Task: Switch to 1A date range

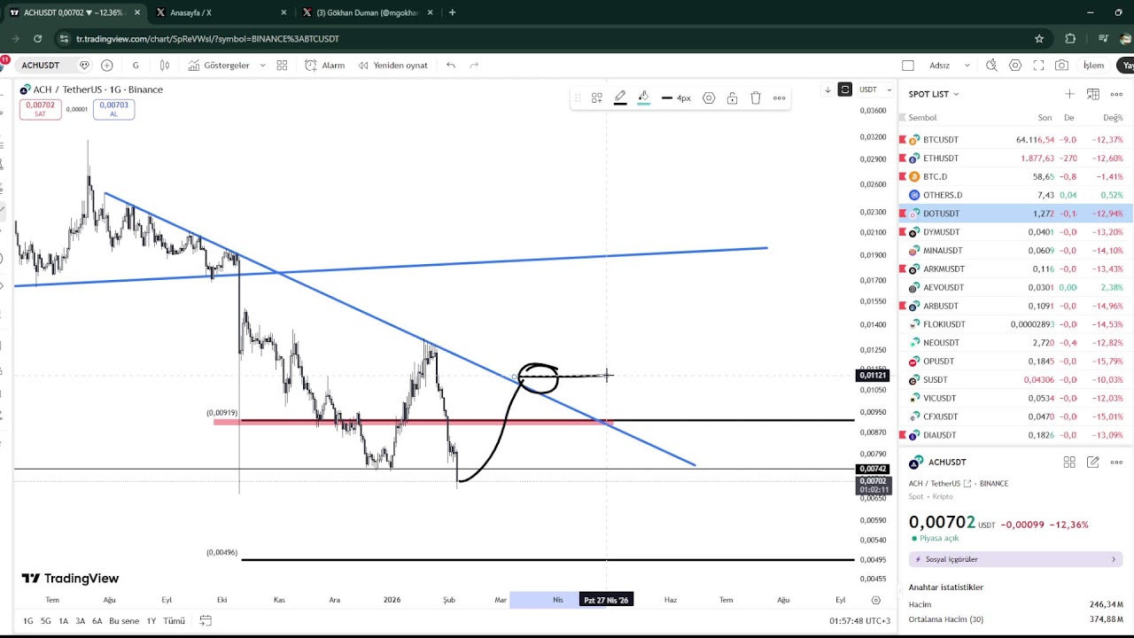Action: click(x=63, y=621)
